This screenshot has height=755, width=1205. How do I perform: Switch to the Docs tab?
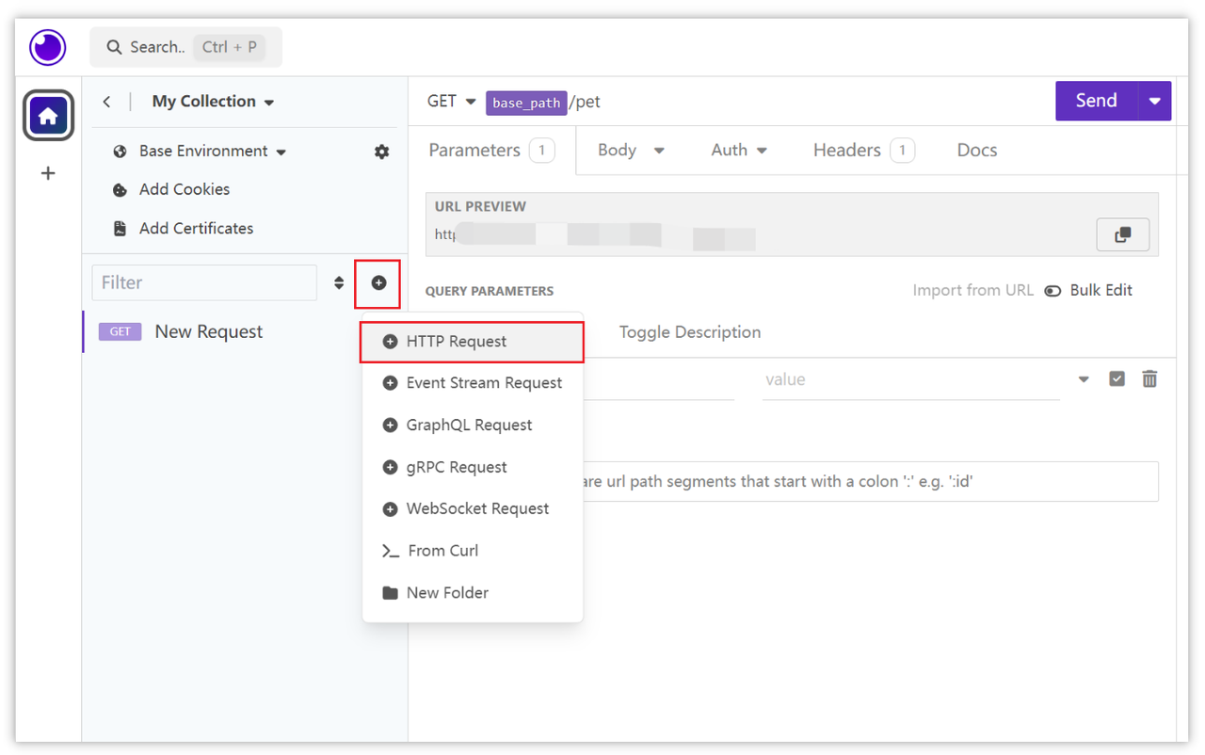coord(976,151)
